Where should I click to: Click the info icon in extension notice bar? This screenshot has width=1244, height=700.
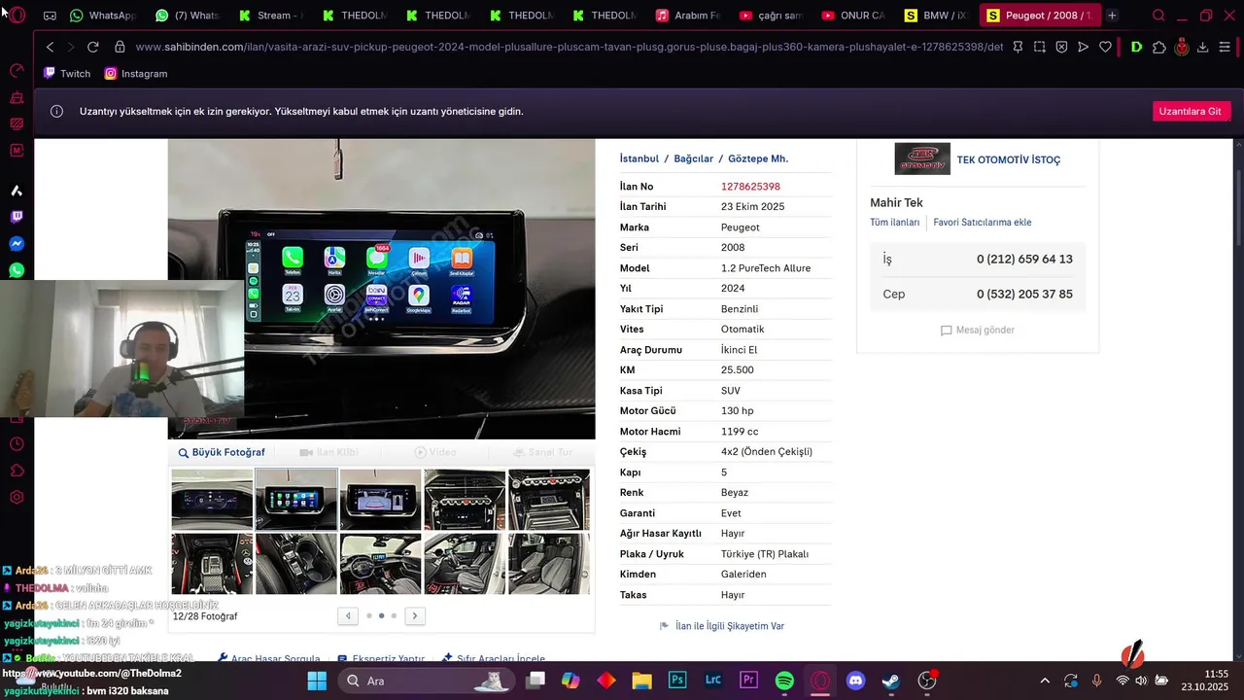click(x=57, y=111)
